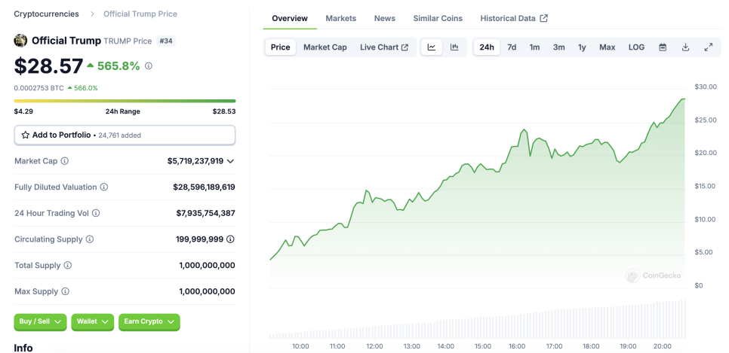Click the star icon in Add to Portfolio
The height and width of the screenshot is (353, 729).
click(x=26, y=135)
